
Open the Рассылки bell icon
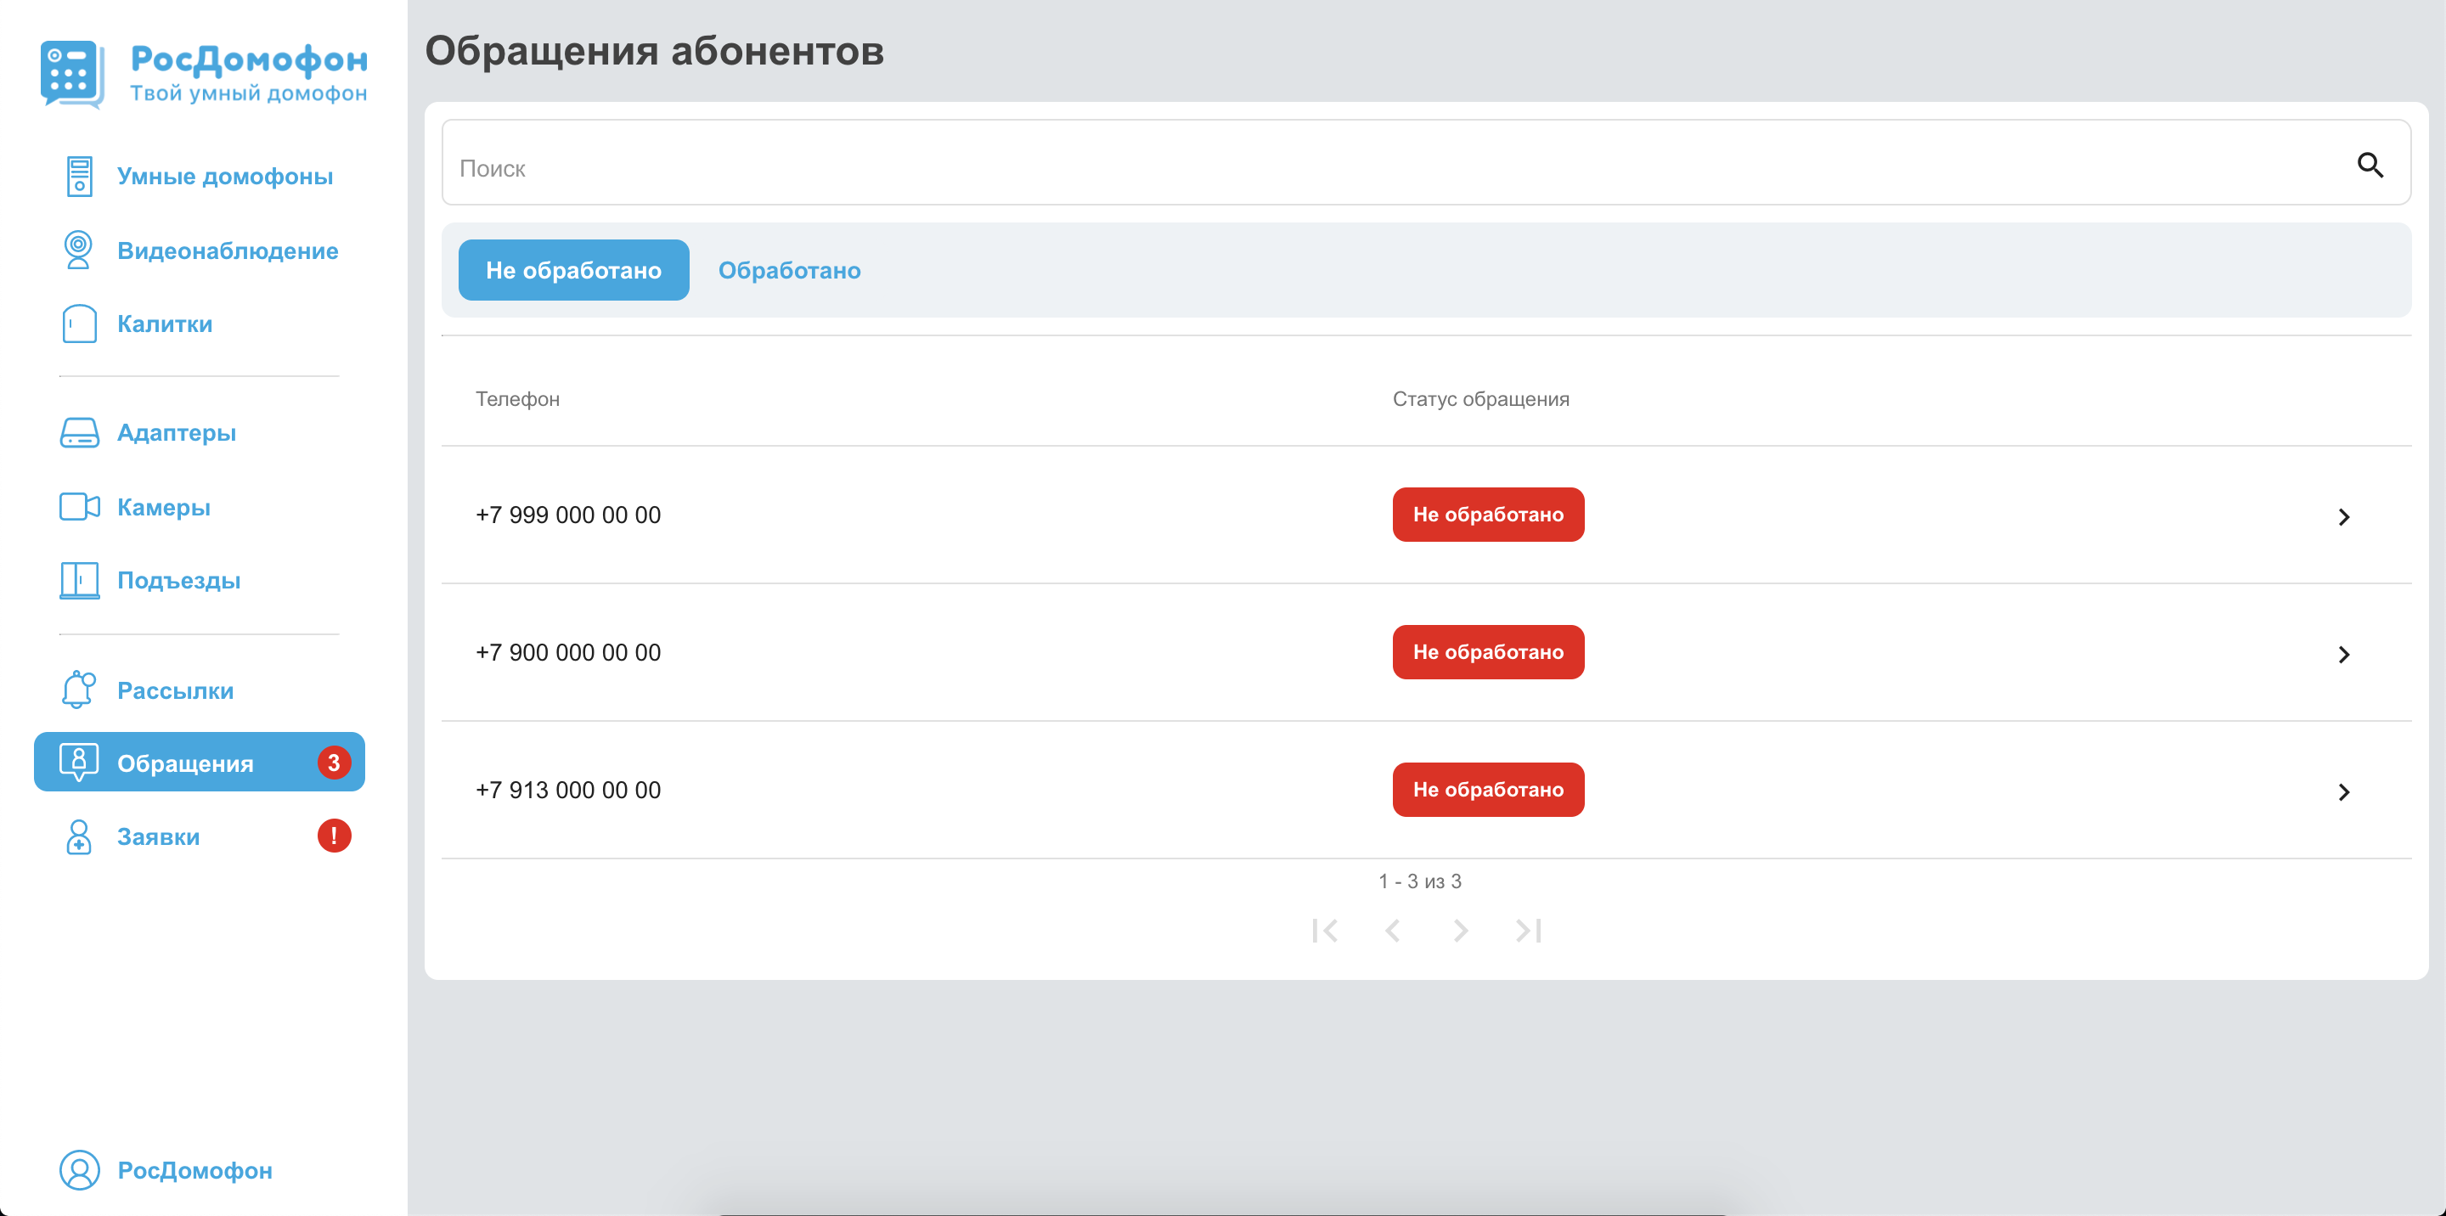point(79,690)
